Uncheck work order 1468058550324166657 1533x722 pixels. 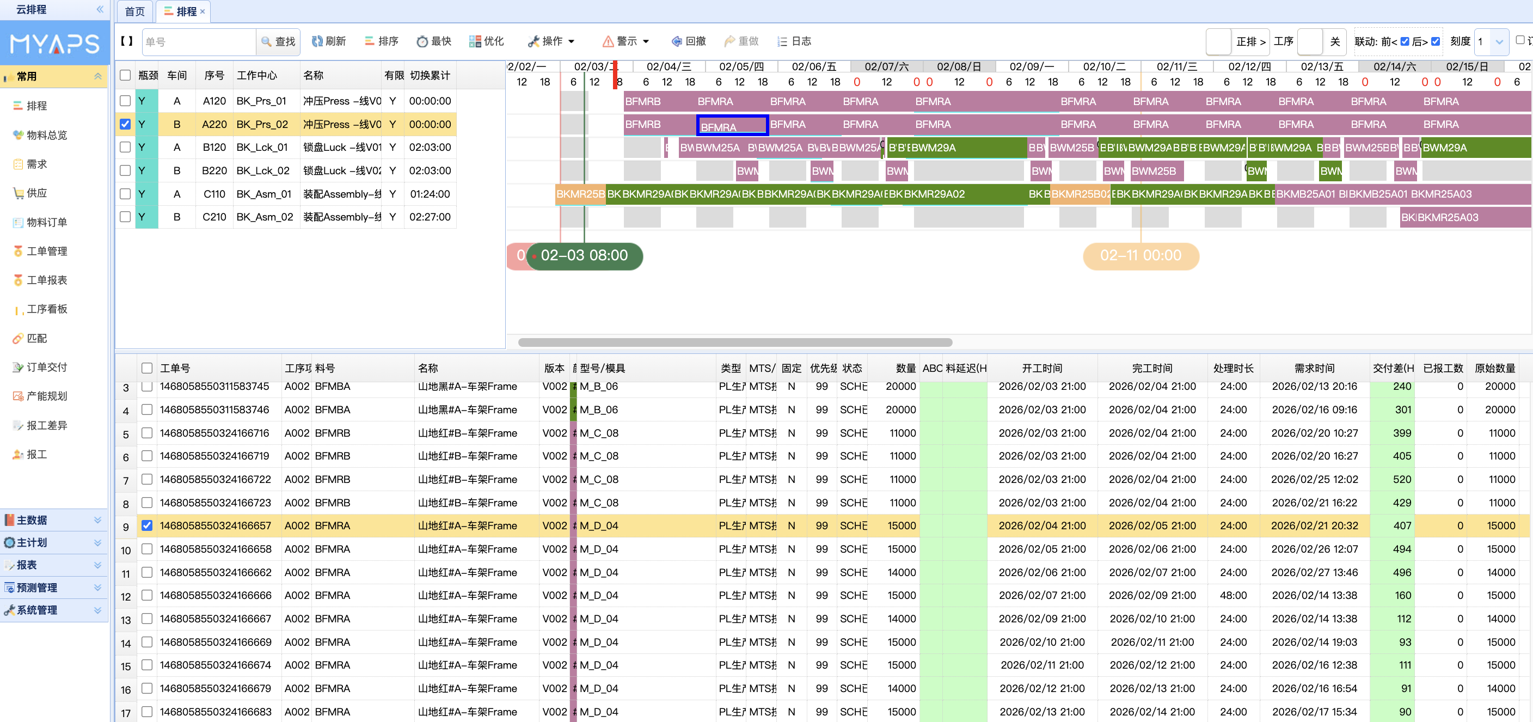coord(147,525)
